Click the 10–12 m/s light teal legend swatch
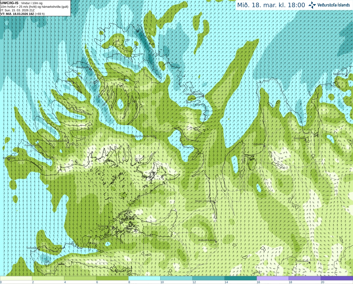Screen dimensions: 353x284 coord(176,278)
